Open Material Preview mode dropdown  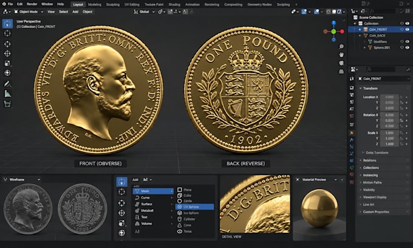coord(316,179)
